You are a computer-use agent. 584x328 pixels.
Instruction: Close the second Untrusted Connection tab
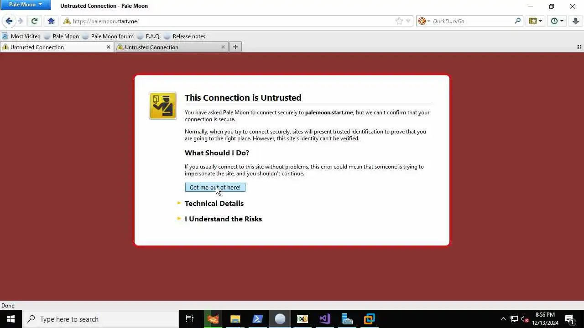pyautogui.click(x=223, y=47)
